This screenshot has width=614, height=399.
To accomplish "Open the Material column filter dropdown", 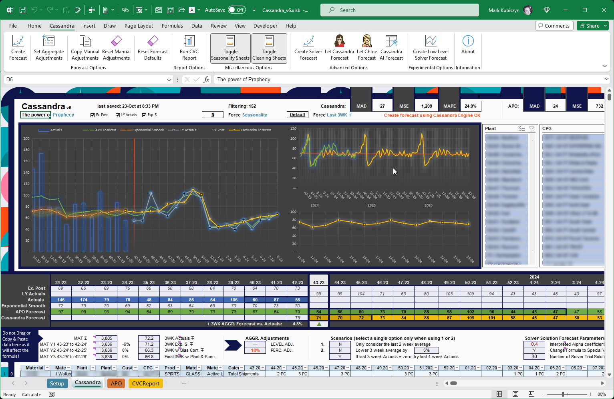I will point(47,368).
